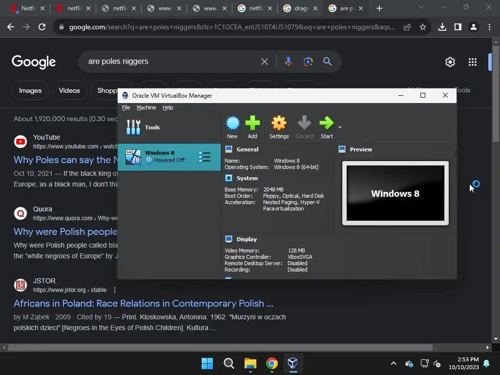The height and width of the screenshot is (375, 500).
Task: Open Windows notifications bell
Action: click(487, 363)
